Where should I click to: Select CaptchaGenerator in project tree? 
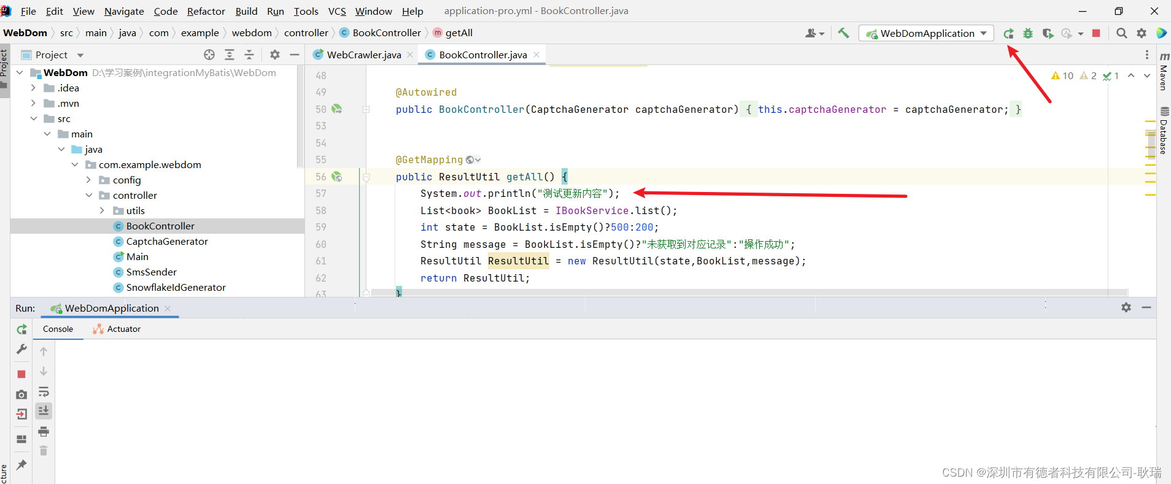[167, 241]
